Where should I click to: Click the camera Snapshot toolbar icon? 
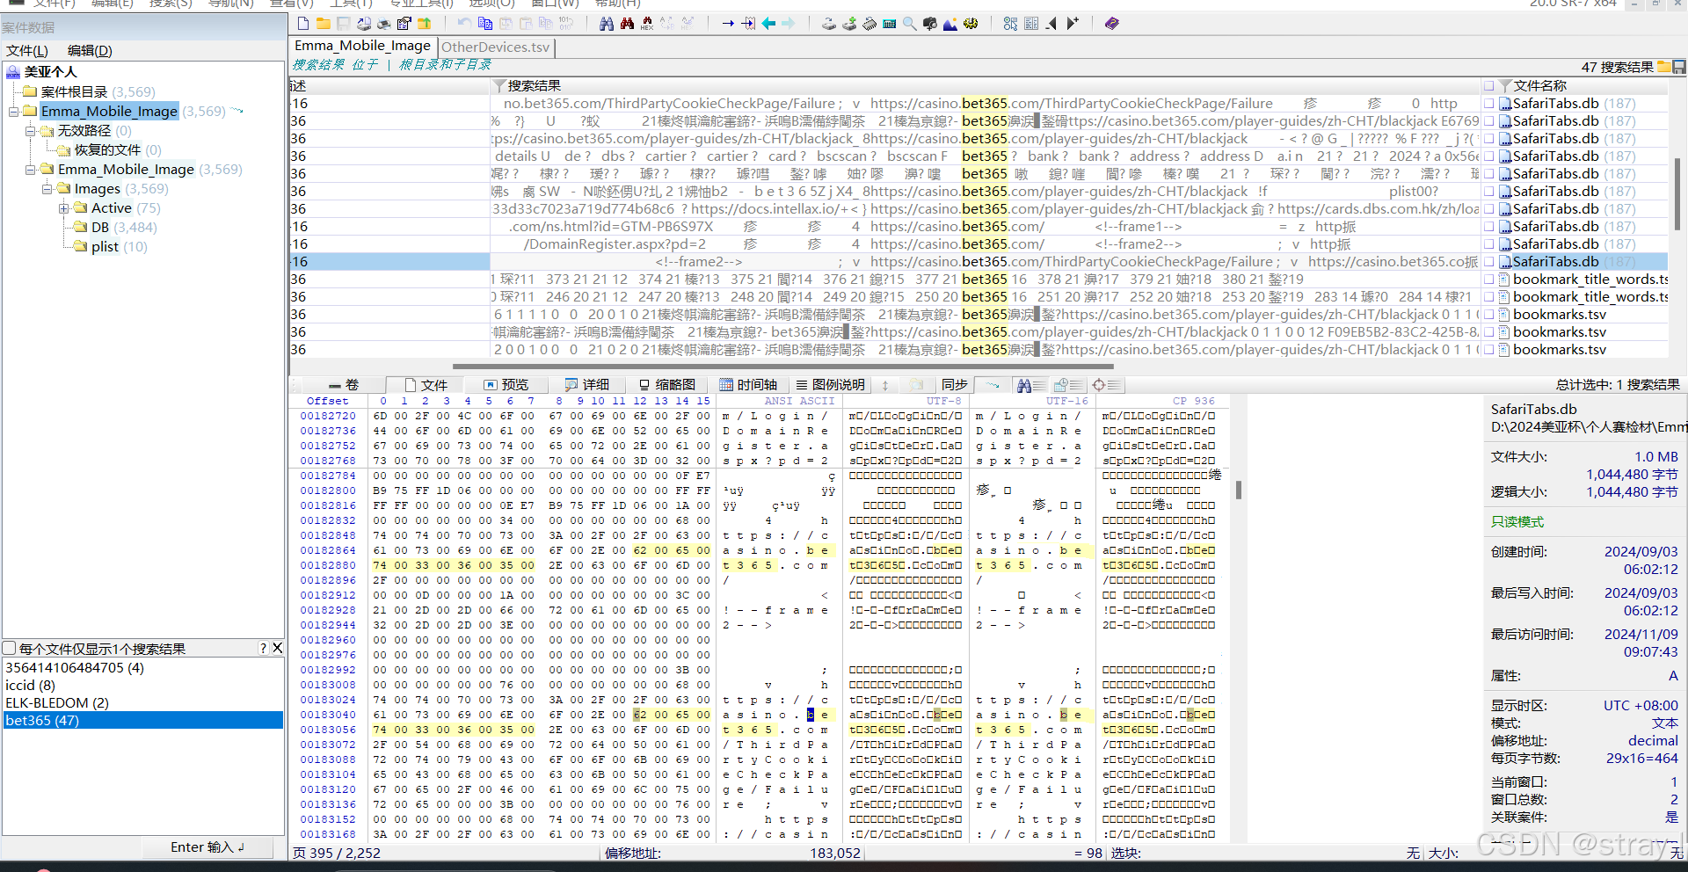930,24
